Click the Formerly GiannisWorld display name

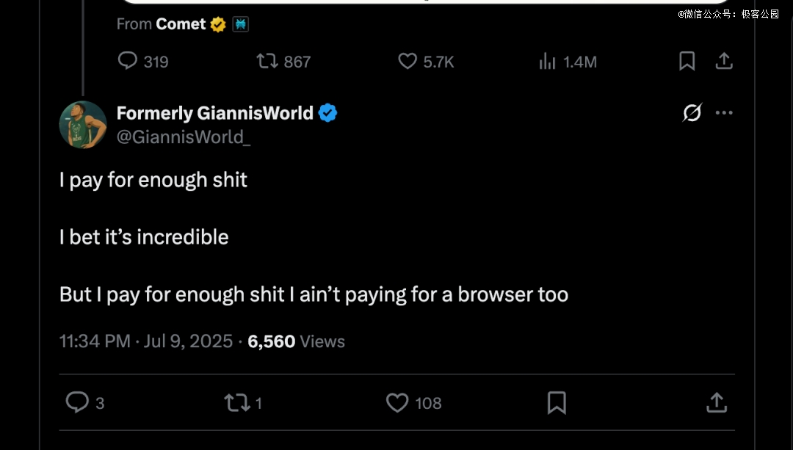[x=215, y=113]
